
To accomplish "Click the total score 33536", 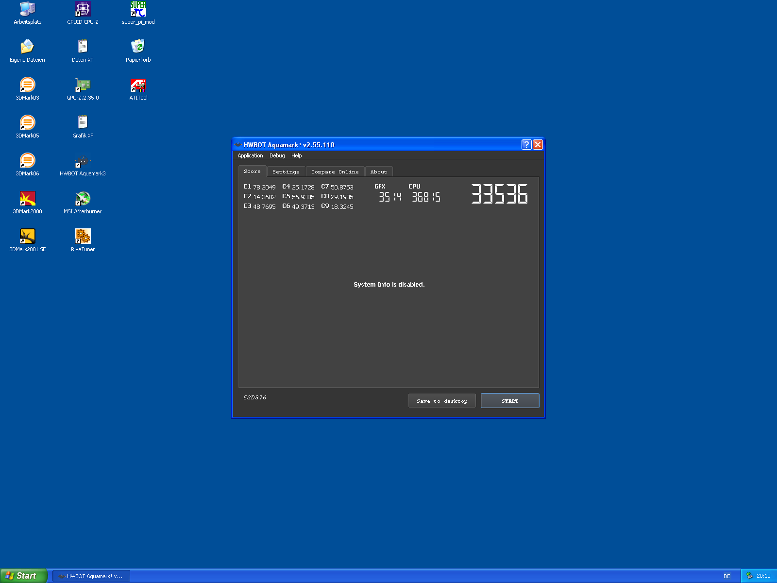I will (x=499, y=194).
